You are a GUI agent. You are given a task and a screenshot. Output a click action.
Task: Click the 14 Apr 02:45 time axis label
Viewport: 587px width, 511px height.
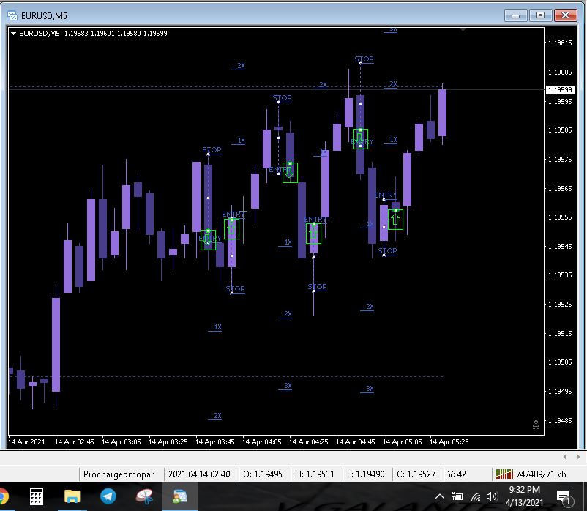coord(74,441)
